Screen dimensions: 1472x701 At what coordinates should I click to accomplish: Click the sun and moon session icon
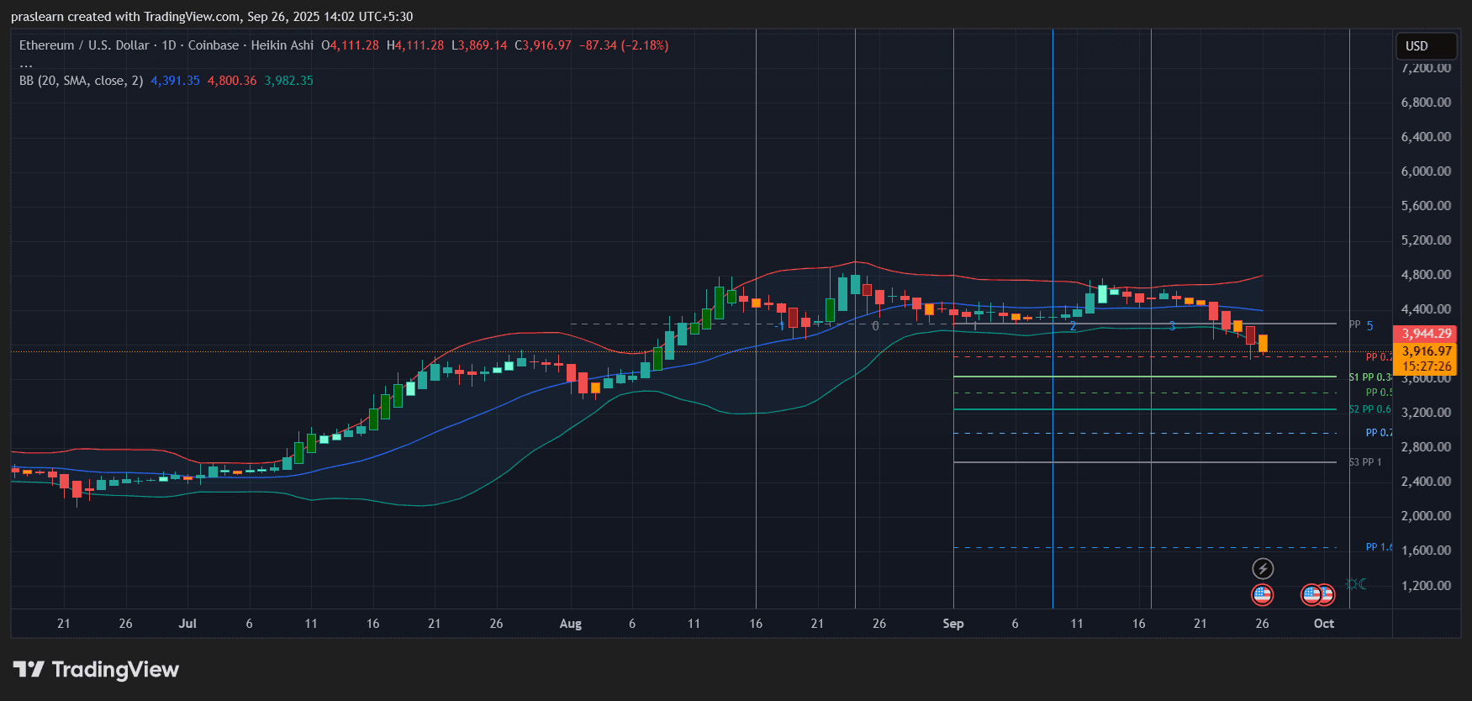pos(1356,583)
